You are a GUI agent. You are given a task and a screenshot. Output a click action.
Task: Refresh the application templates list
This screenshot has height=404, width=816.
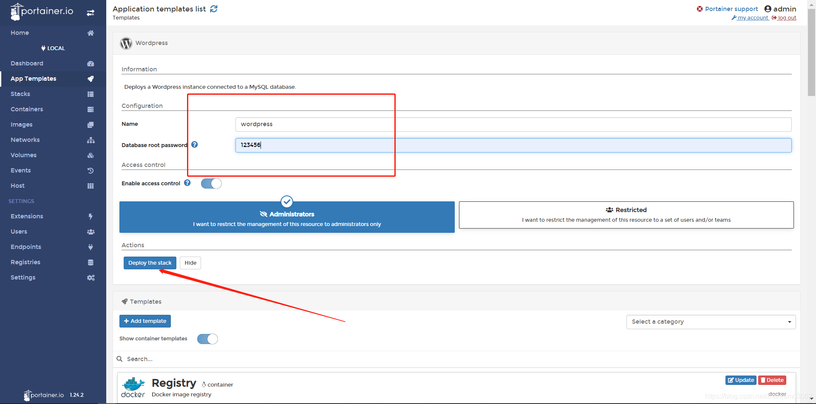pos(214,9)
